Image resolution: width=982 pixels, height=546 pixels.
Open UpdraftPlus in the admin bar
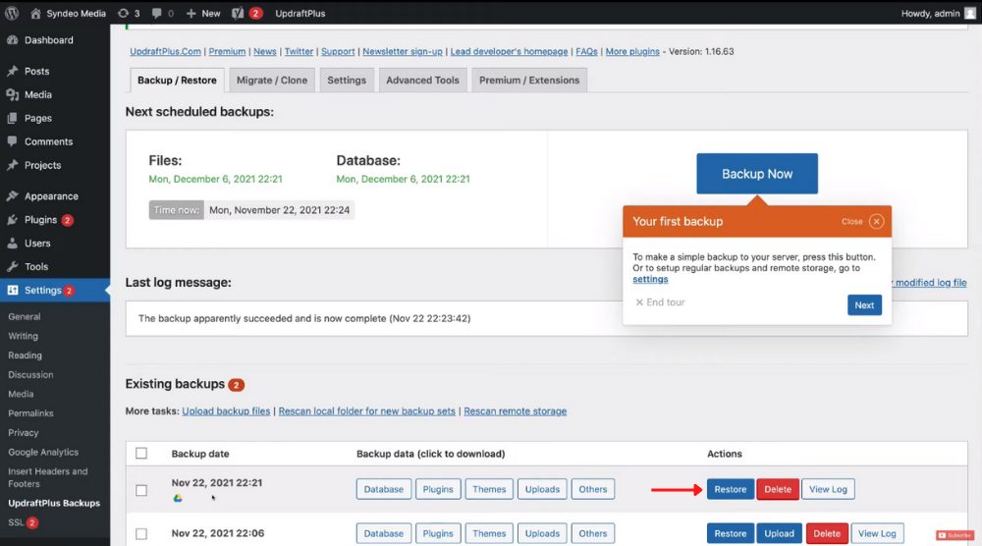[x=300, y=13]
